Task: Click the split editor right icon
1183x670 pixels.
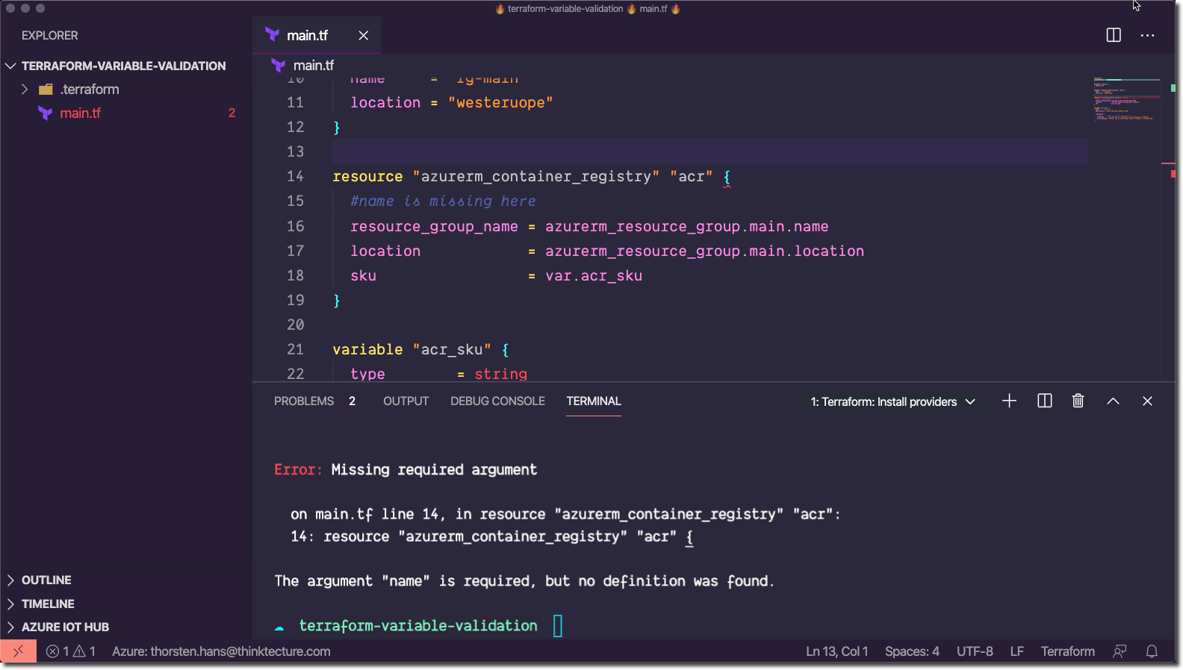Action: point(1113,35)
